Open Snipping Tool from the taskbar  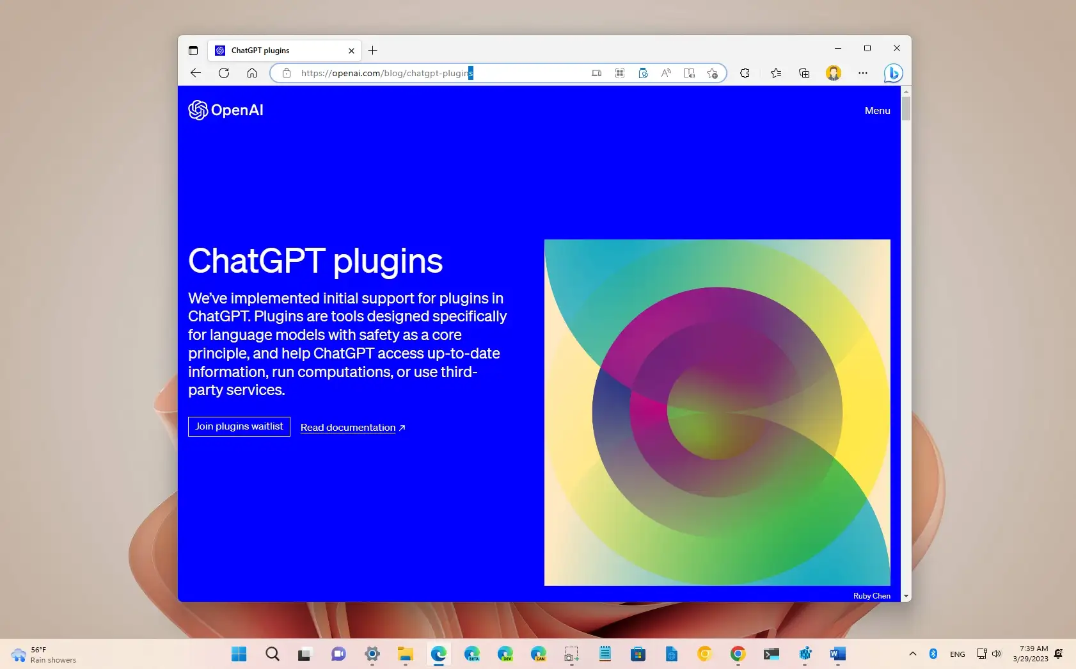coord(571,654)
